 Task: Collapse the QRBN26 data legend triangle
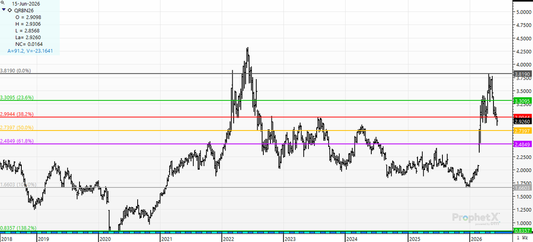[x=4, y=9]
